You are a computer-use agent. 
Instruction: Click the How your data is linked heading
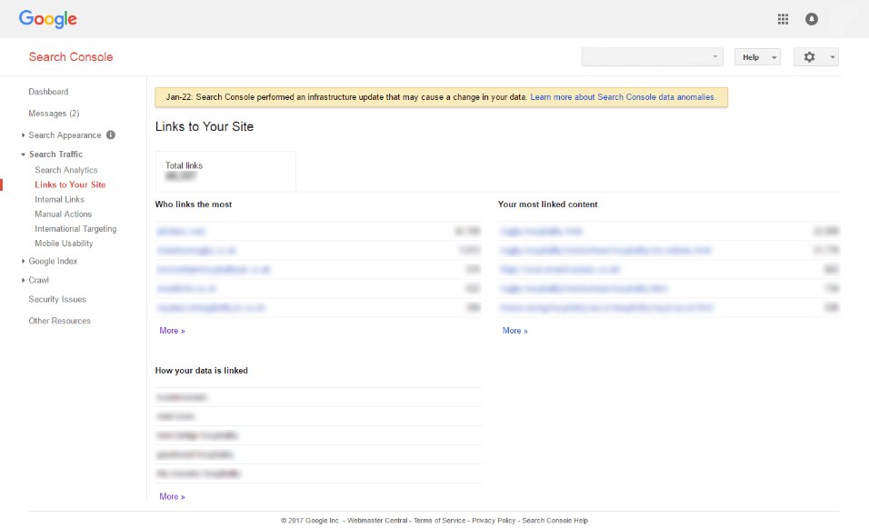click(x=201, y=371)
